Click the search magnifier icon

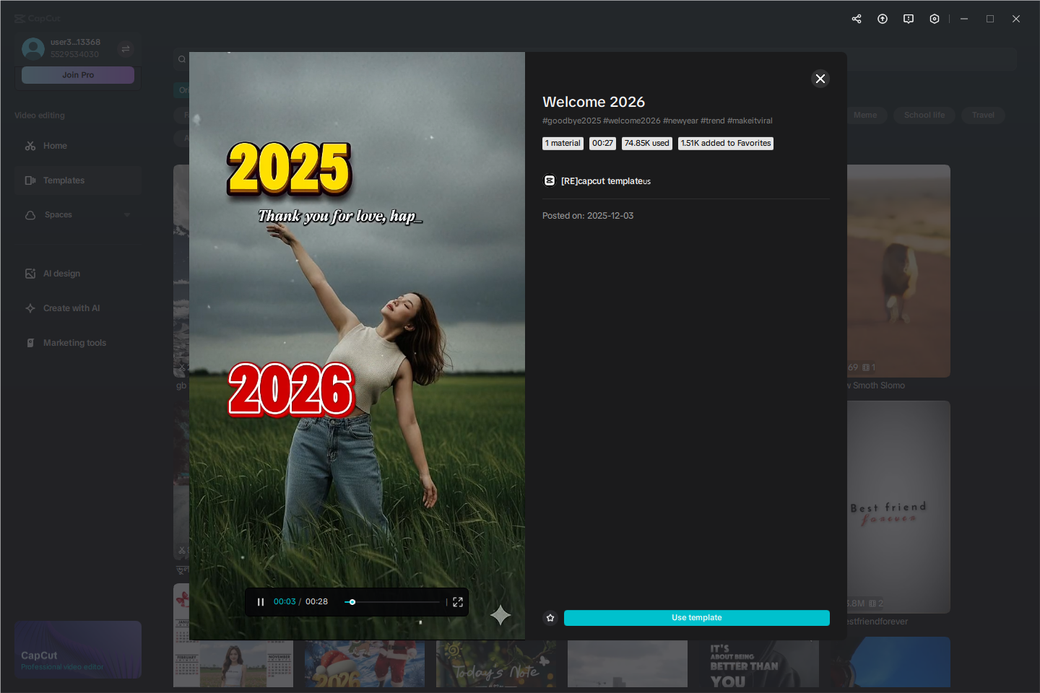tap(182, 59)
